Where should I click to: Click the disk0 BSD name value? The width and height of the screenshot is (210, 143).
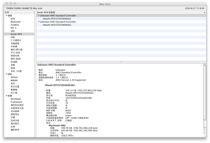[x=68, y=110]
